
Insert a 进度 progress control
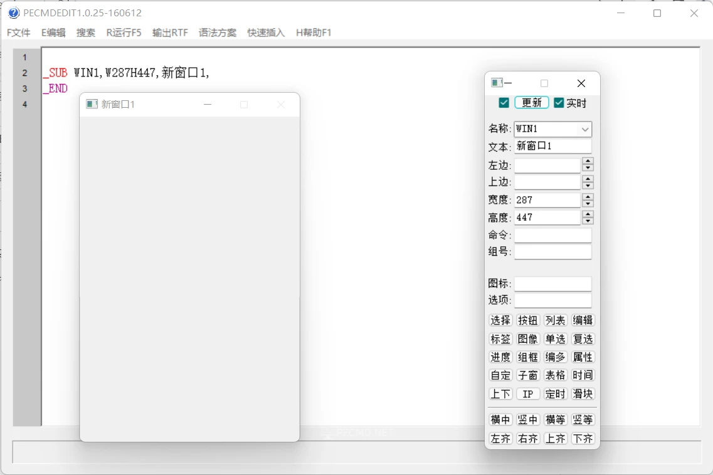(x=500, y=357)
